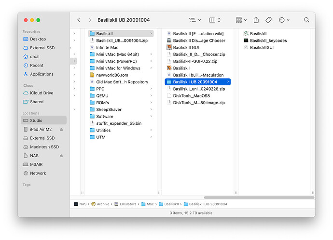333x240 pixels.
Task: Jump to NAS in the path bar
Action: tap(80, 204)
